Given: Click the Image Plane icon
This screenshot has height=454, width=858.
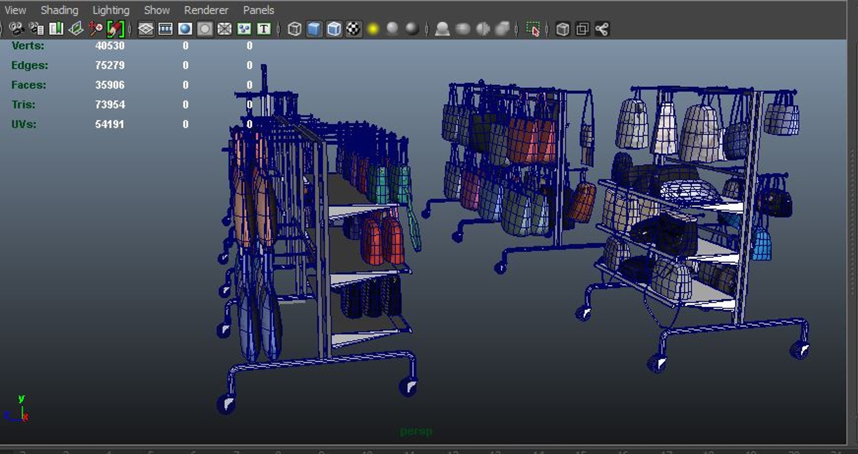Looking at the screenshot, I should pos(76,29).
